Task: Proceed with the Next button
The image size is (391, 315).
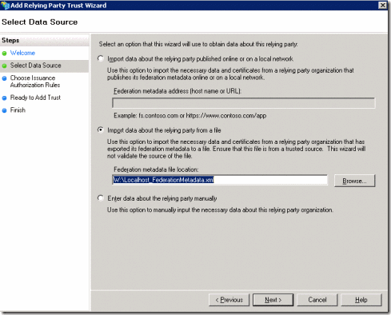Action: (273, 300)
